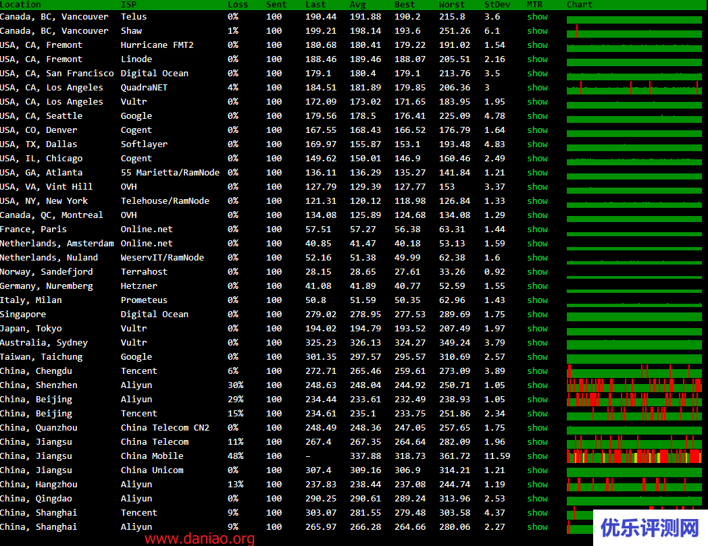Image resolution: width=708 pixels, height=546 pixels.
Task: Show MTR for Jiangsu China Unicom
Action: pyautogui.click(x=537, y=470)
